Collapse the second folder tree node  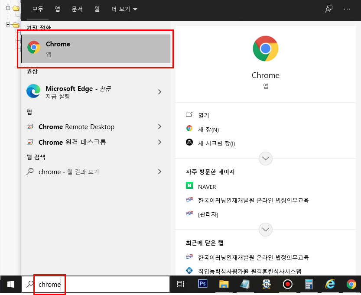click(x=8, y=24)
